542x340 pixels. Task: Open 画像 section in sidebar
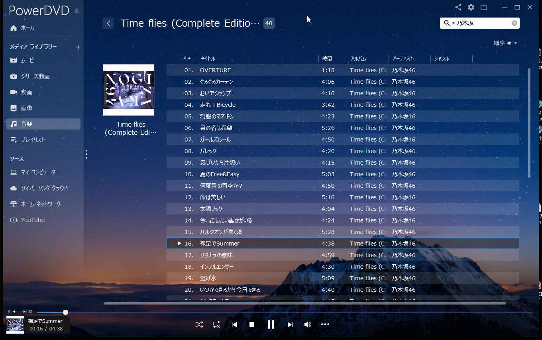click(x=43, y=108)
